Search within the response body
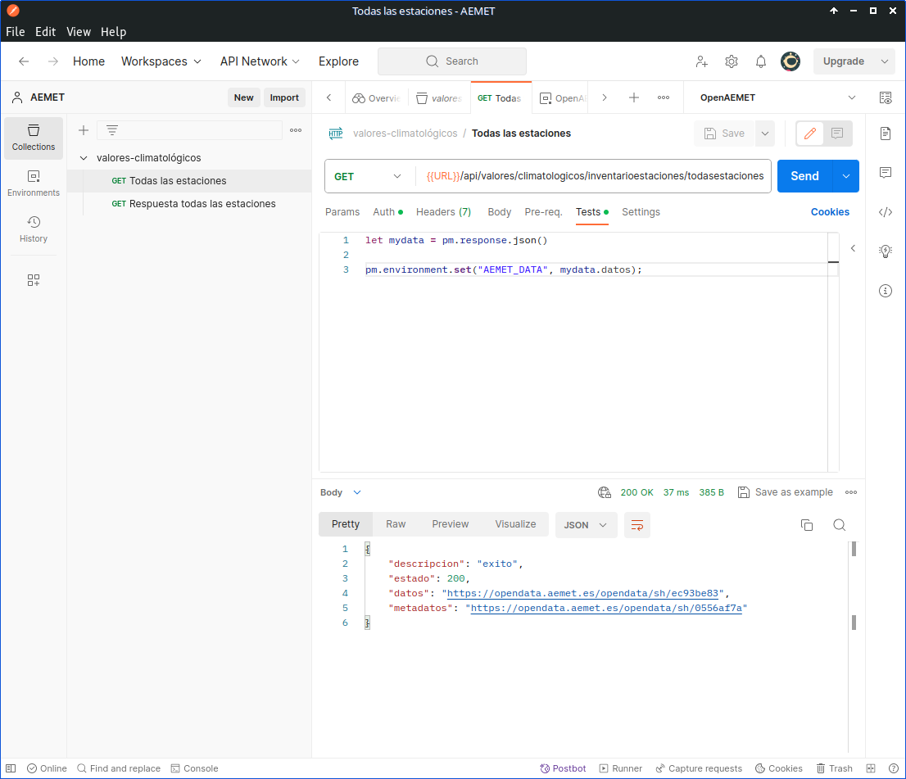This screenshot has height=779, width=906. (x=839, y=524)
